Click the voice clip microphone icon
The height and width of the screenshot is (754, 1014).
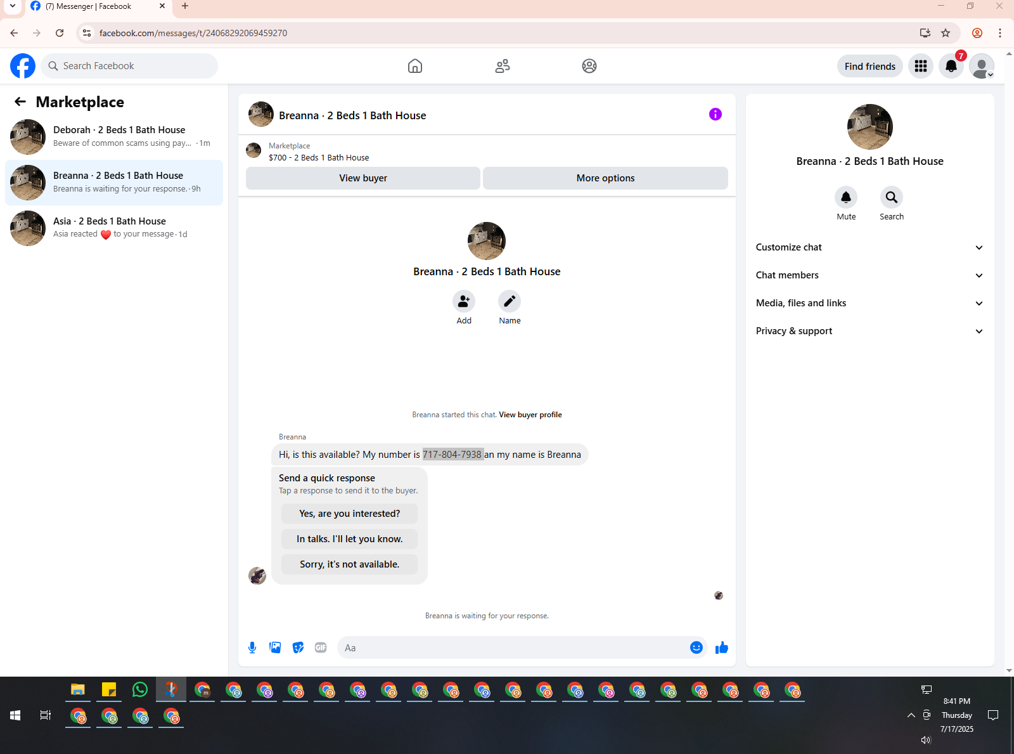click(252, 647)
